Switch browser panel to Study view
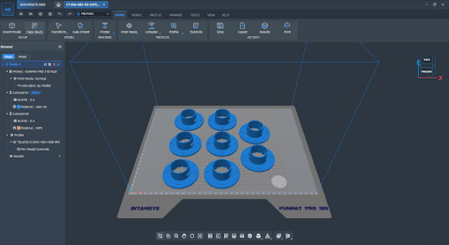 pos(8,57)
